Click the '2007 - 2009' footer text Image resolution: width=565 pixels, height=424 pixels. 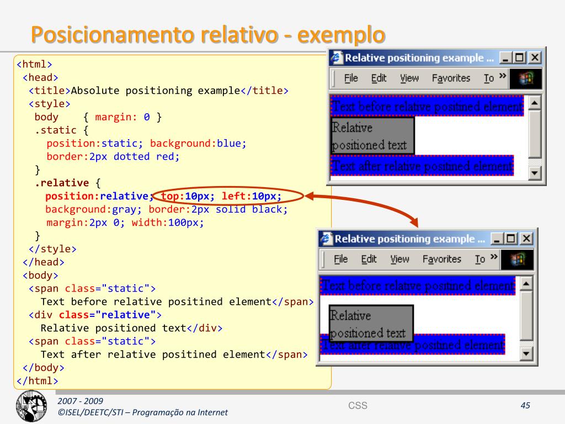point(81,401)
